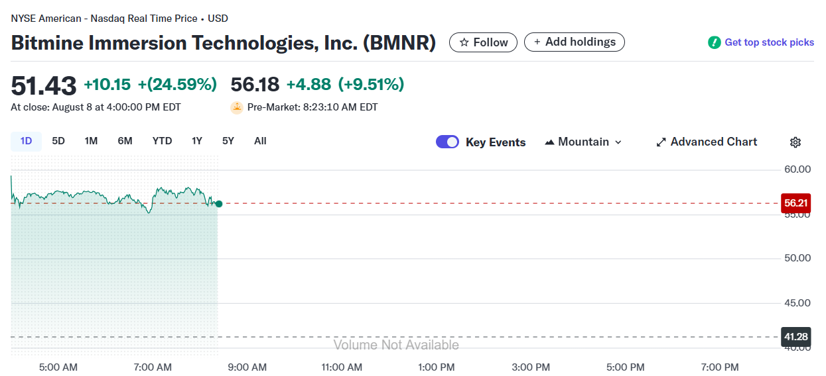Click the pre-market sunrise icon
The image size is (826, 376).
[x=237, y=107]
